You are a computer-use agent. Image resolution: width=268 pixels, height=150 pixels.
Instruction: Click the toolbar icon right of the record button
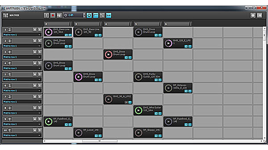point(59,15)
